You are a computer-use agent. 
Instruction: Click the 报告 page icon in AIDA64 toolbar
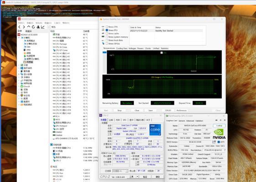[49, 27]
